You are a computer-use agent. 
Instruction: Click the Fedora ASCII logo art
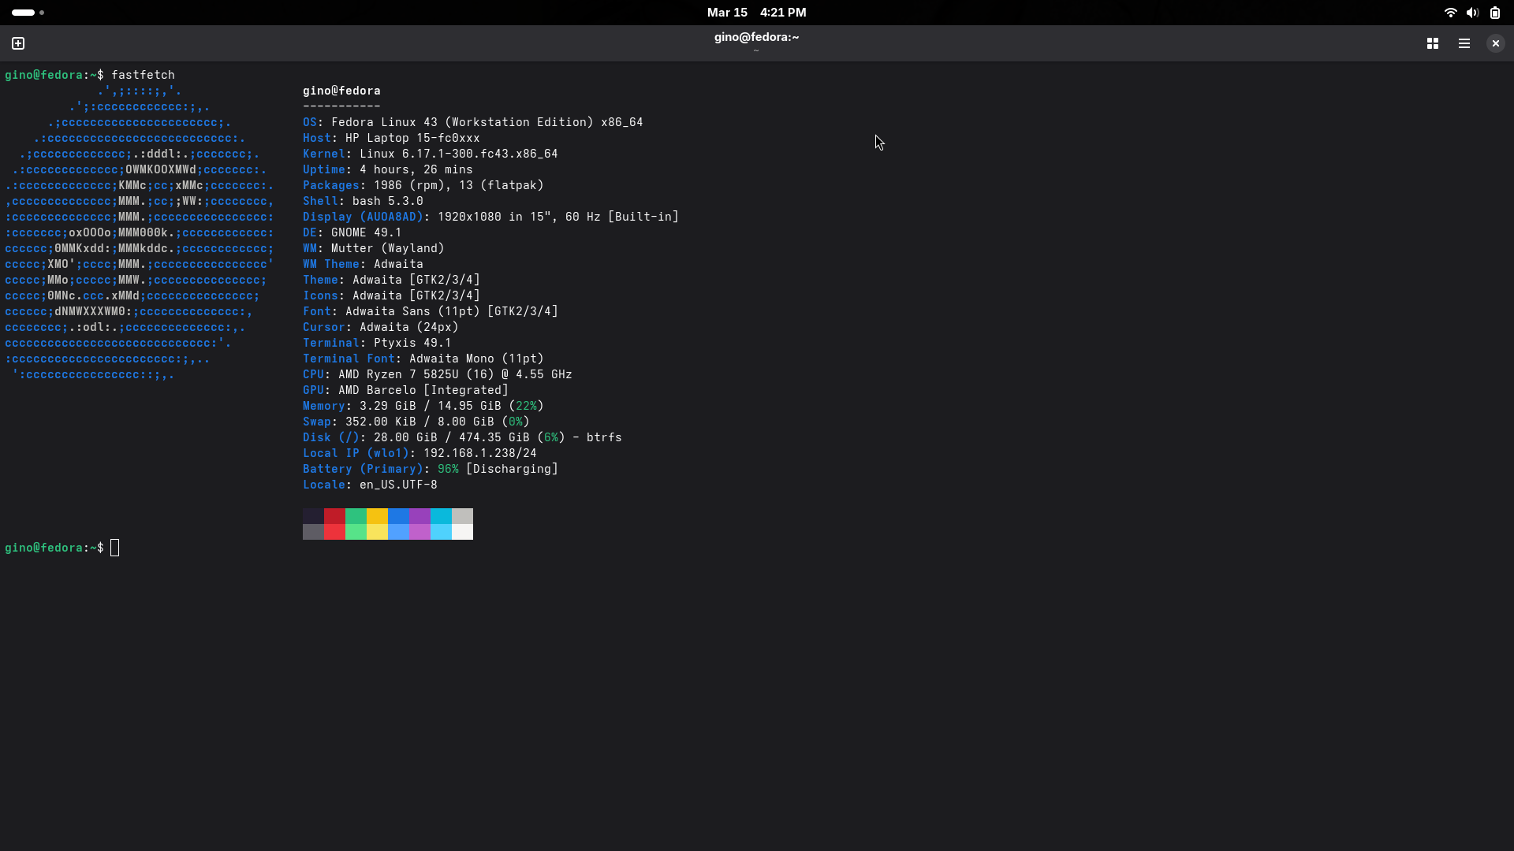[x=140, y=232]
